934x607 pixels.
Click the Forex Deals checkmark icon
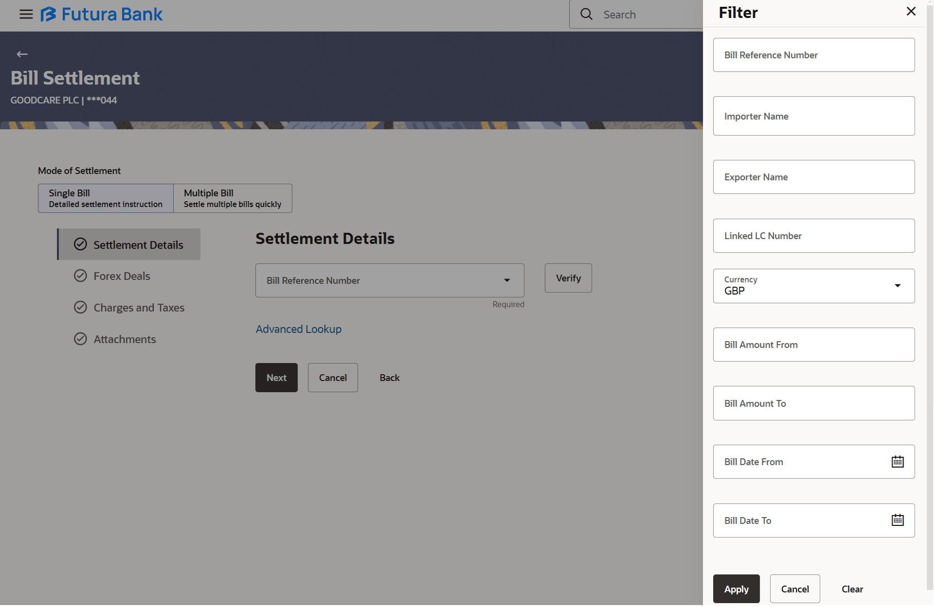80,276
